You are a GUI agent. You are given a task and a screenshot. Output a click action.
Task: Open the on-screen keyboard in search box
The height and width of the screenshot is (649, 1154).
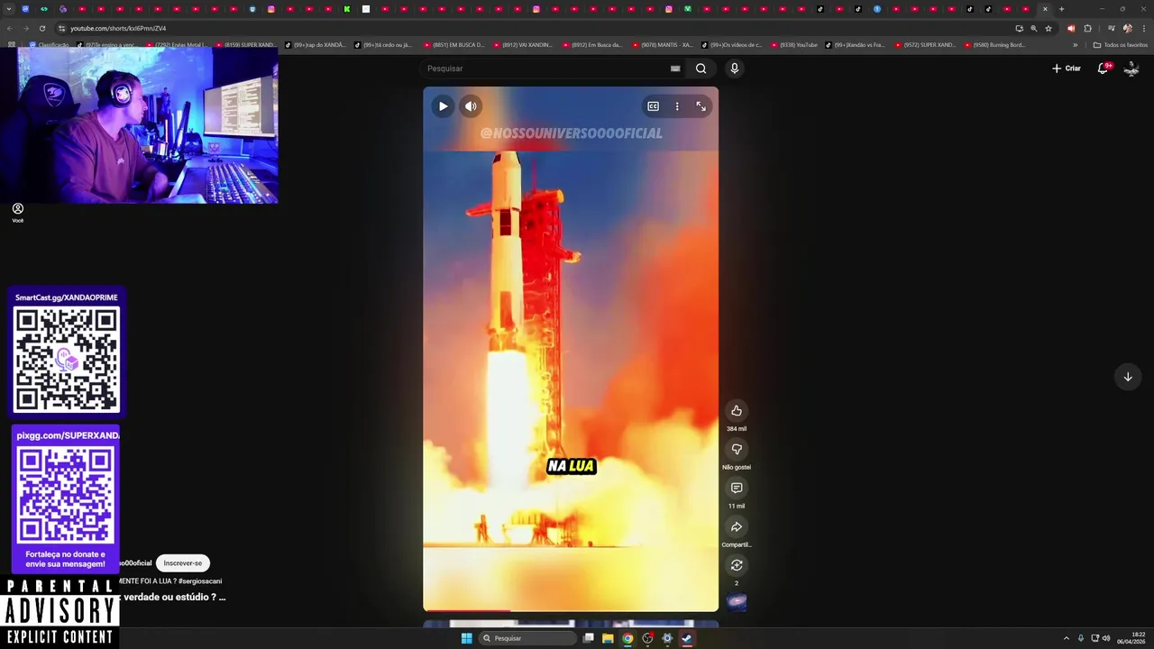click(x=675, y=69)
